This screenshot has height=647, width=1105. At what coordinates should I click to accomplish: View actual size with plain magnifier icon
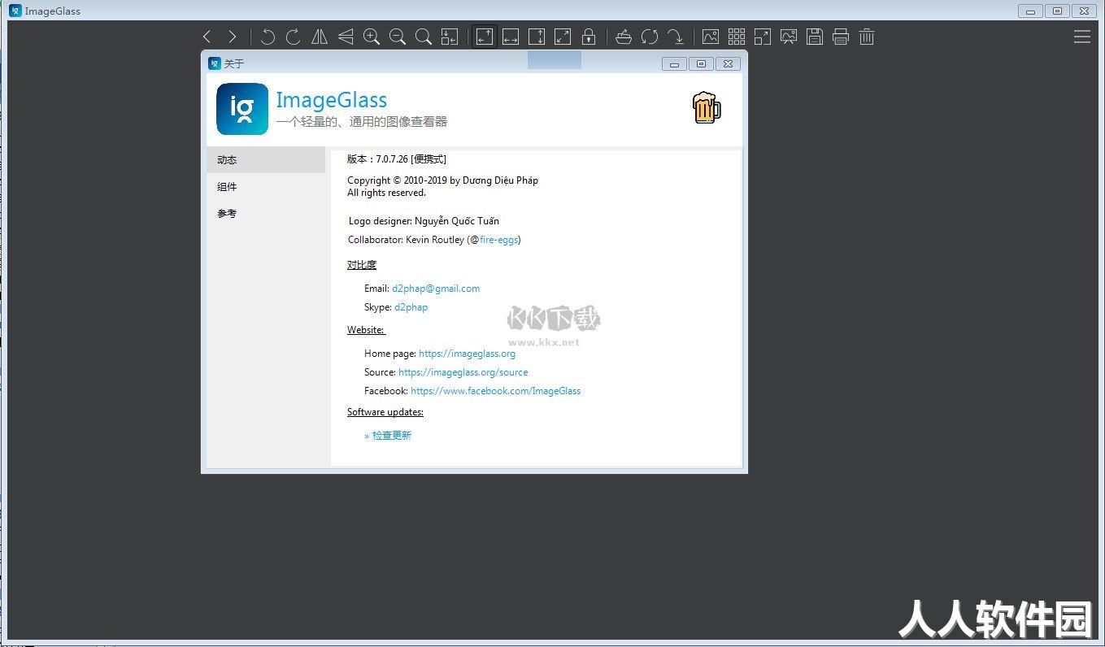[x=424, y=37]
